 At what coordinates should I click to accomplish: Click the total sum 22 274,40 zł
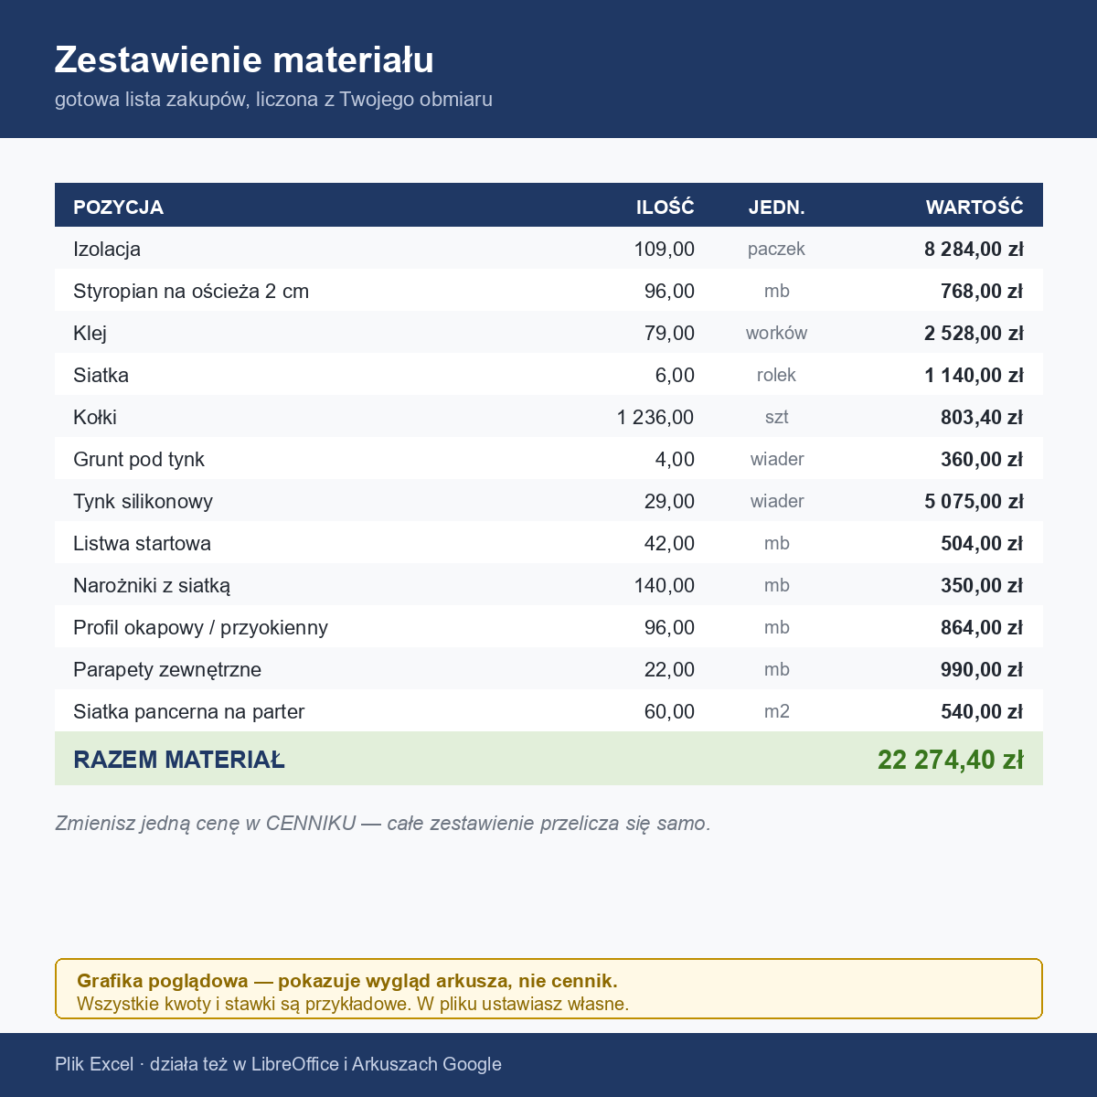click(x=951, y=760)
